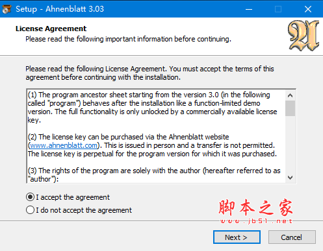Select 'I do not accept the agreement' option

[x=30, y=210]
